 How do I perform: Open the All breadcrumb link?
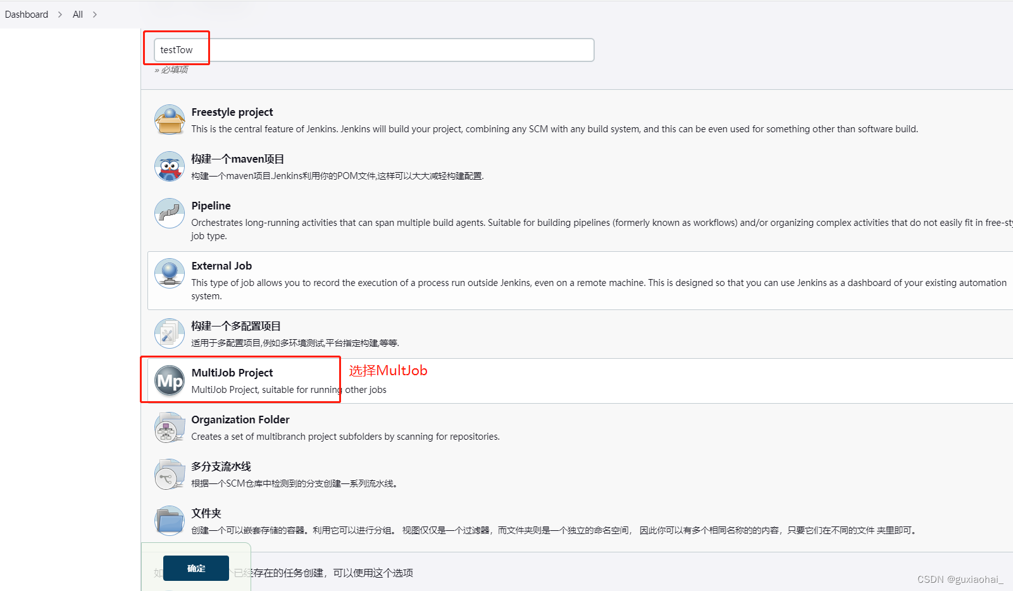pos(78,15)
